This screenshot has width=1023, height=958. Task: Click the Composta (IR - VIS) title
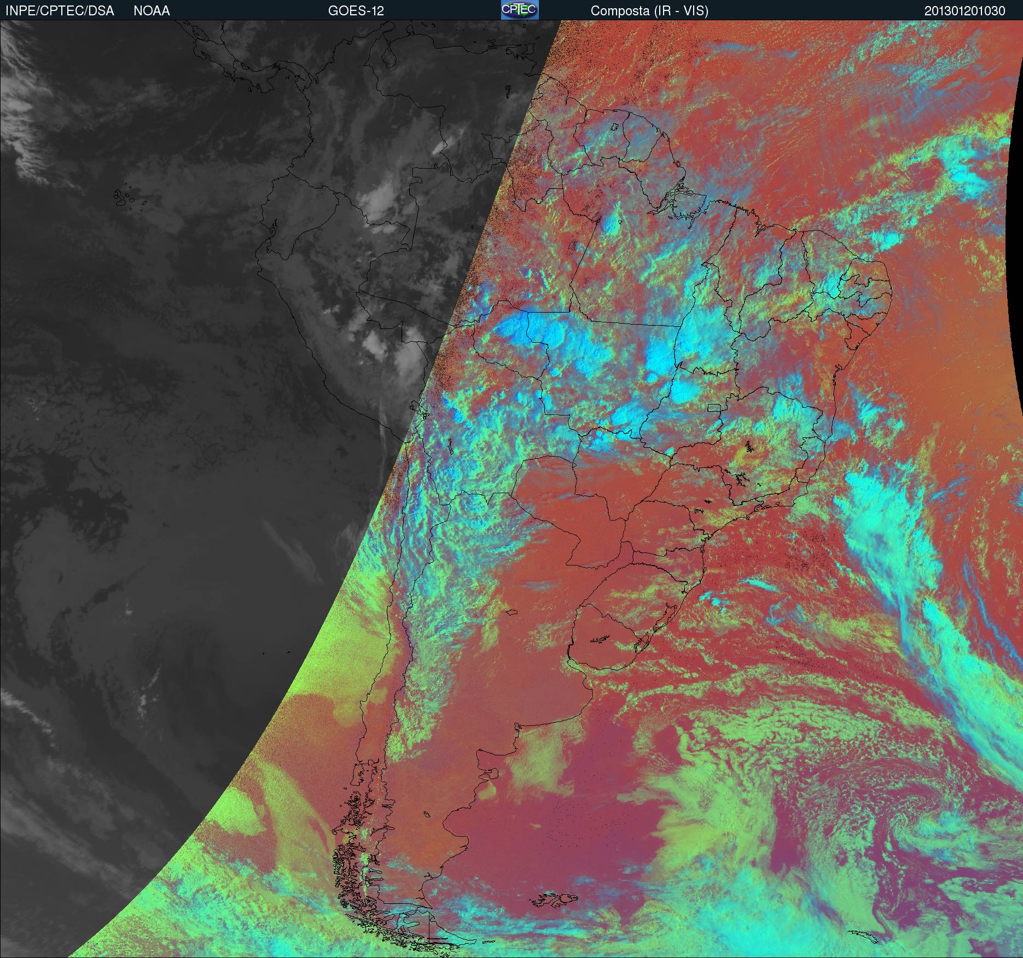pos(649,11)
